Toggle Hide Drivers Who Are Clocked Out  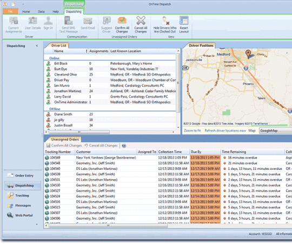coord(165,25)
